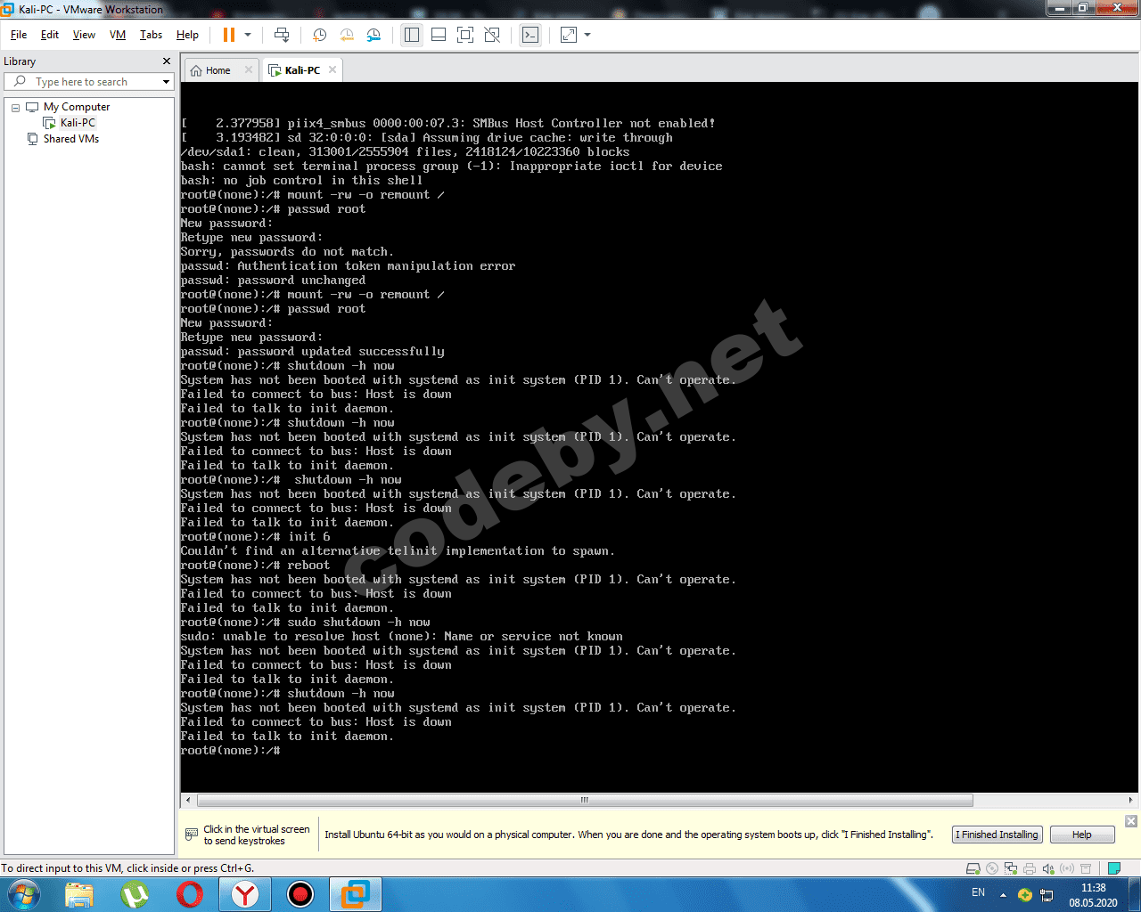Viewport: 1141px width, 912px height.
Task: Click the Pause VM button
Action: pyautogui.click(x=228, y=35)
